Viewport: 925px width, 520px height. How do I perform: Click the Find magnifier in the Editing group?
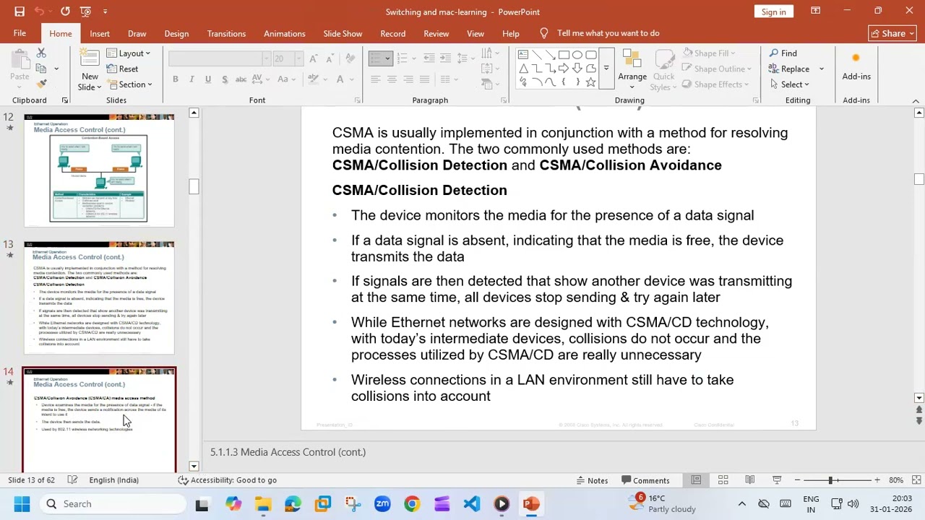(783, 53)
